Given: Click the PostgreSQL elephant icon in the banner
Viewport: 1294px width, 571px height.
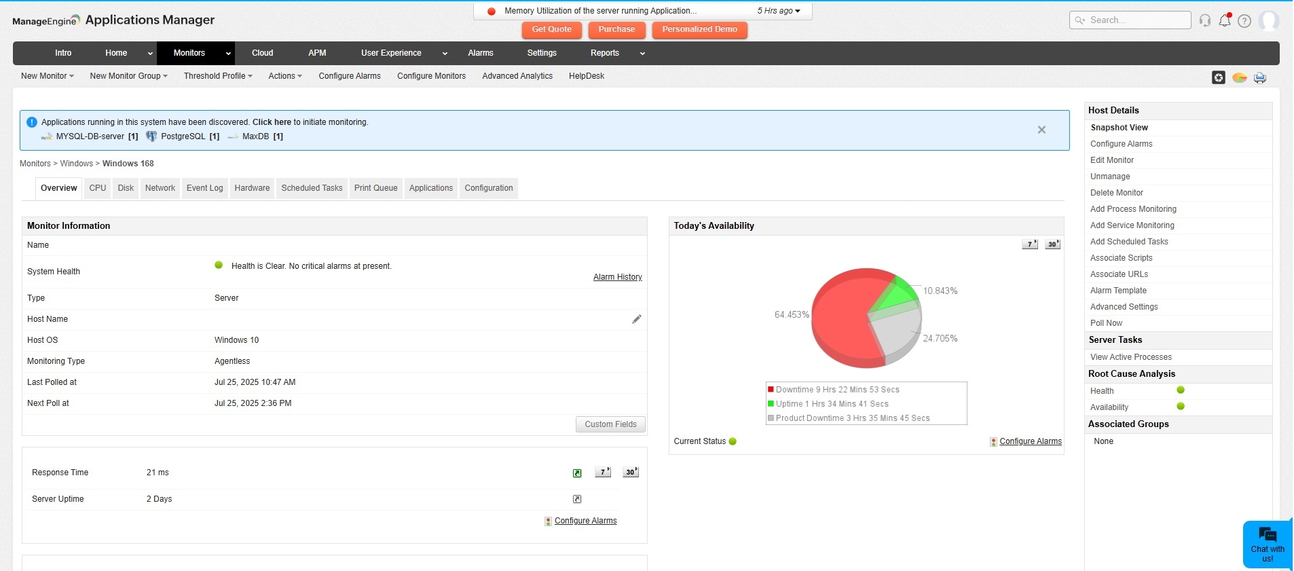Looking at the screenshot, I should [x=151, y=136].
